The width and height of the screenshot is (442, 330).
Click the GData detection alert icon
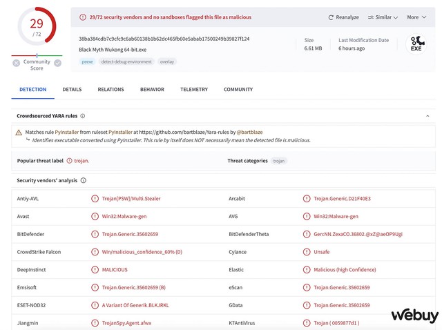(307, 305)
